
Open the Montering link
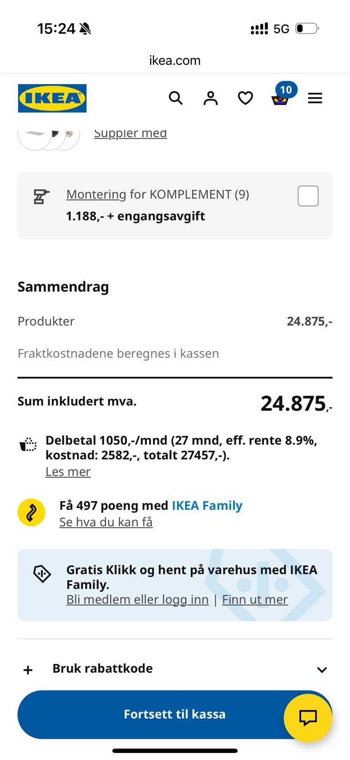96,194
